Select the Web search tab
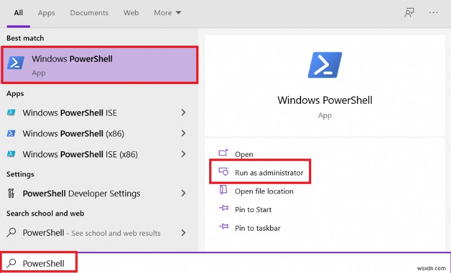451x273 pixels. tap(131, 12)
